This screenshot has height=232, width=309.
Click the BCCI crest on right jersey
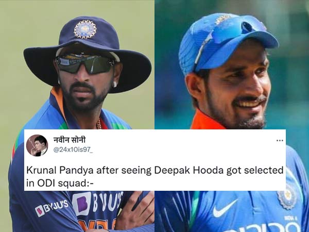[x=286, y=196]
